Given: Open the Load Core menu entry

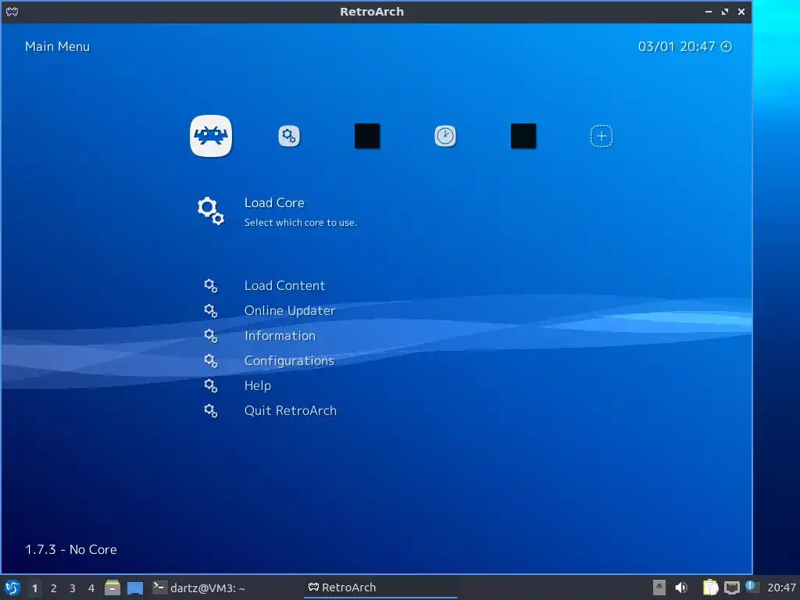Looking at the screenshot, I should 274,203.
